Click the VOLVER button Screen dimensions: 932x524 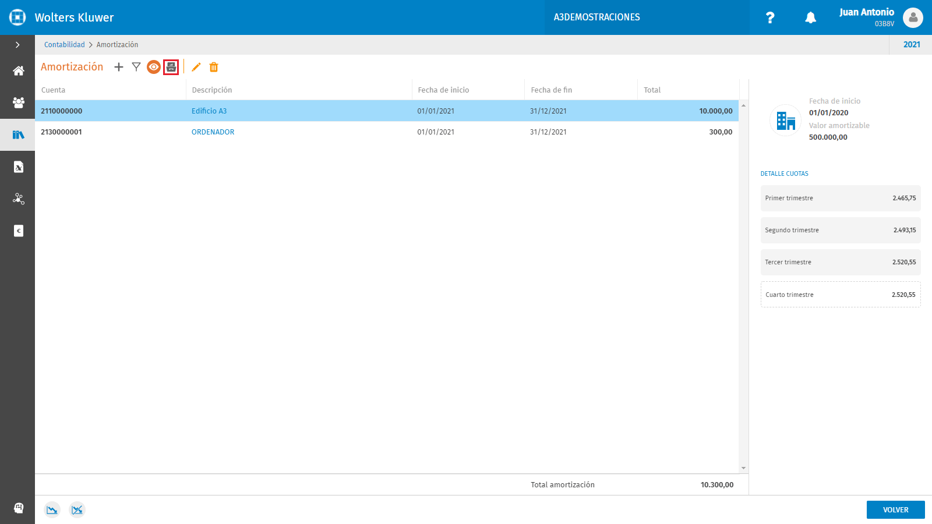(896, 509)
